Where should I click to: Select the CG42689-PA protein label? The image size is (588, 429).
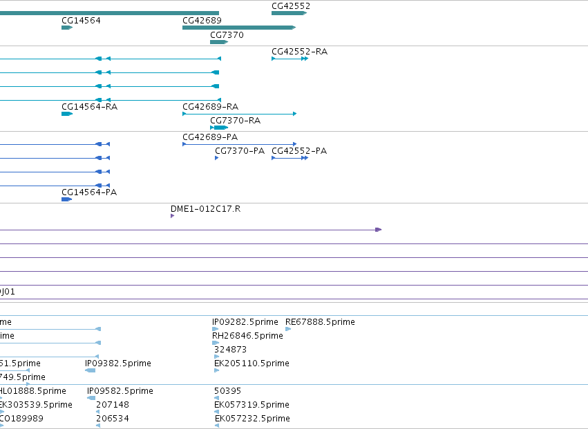coord(210,137)
